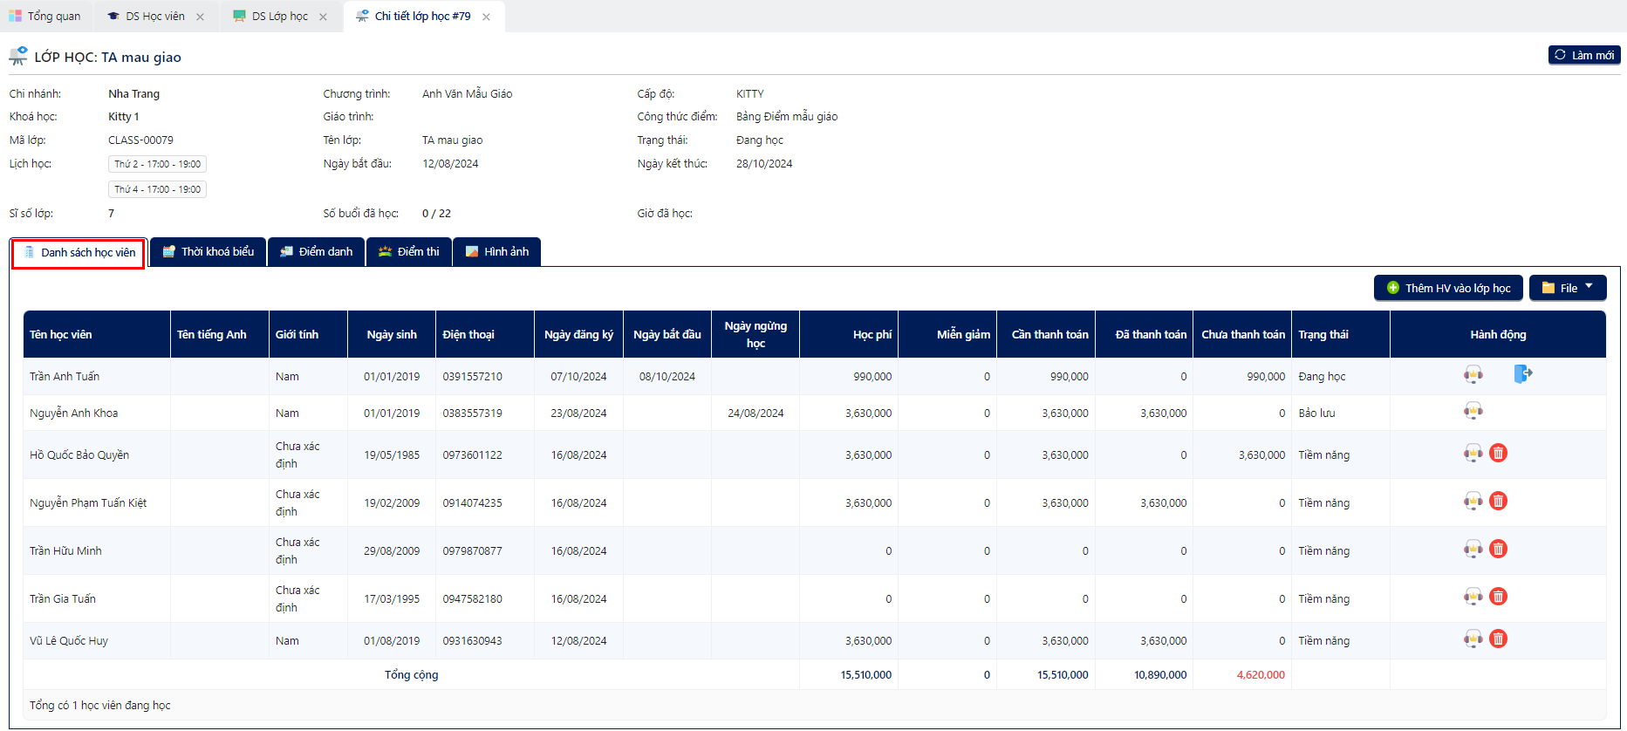Click student name Trần Hữu Minh
The image size is (1627, 731).
65,551
